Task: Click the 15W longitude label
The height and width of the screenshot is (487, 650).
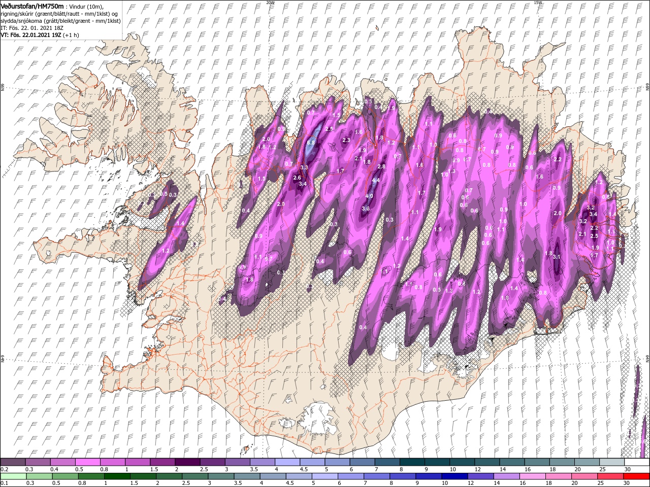Action: (537, 3)
